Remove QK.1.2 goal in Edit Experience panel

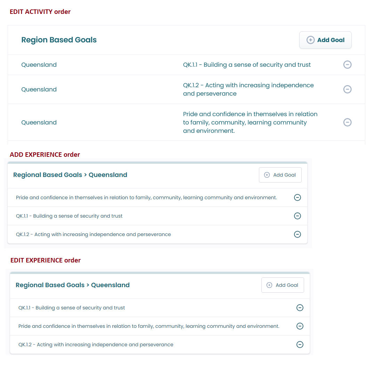(300, 345)
